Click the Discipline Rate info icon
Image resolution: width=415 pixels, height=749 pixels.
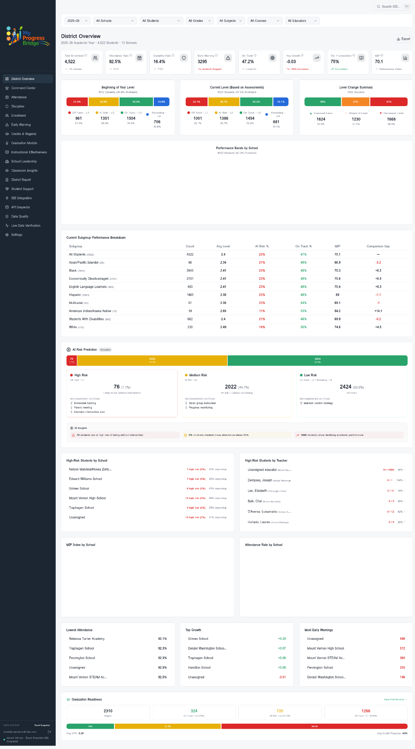click(x=173, y=55)
